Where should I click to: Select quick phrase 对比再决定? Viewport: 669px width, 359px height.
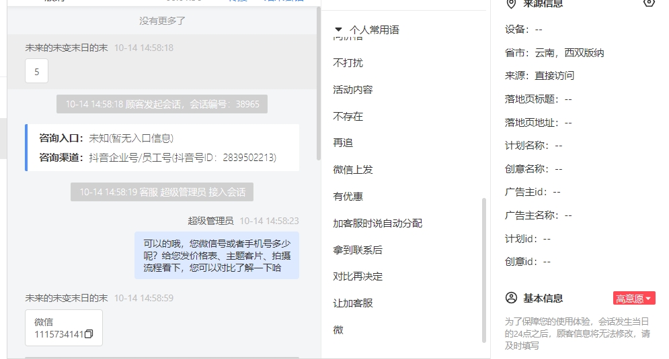[x=358, y=277]
